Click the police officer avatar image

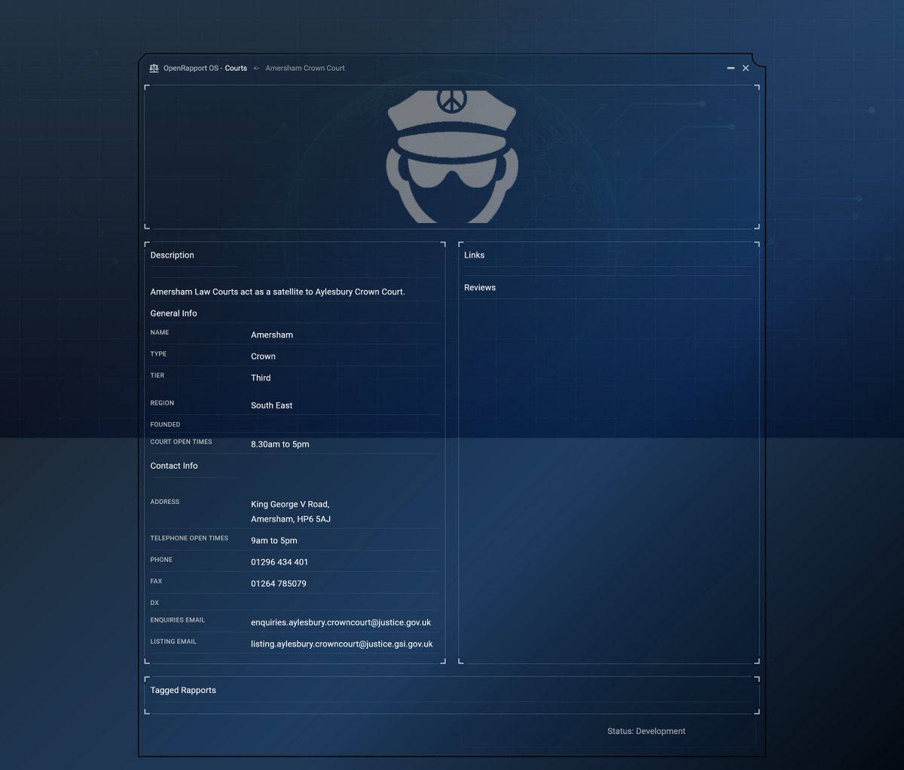pyautogui.click(x=452, y=156)
